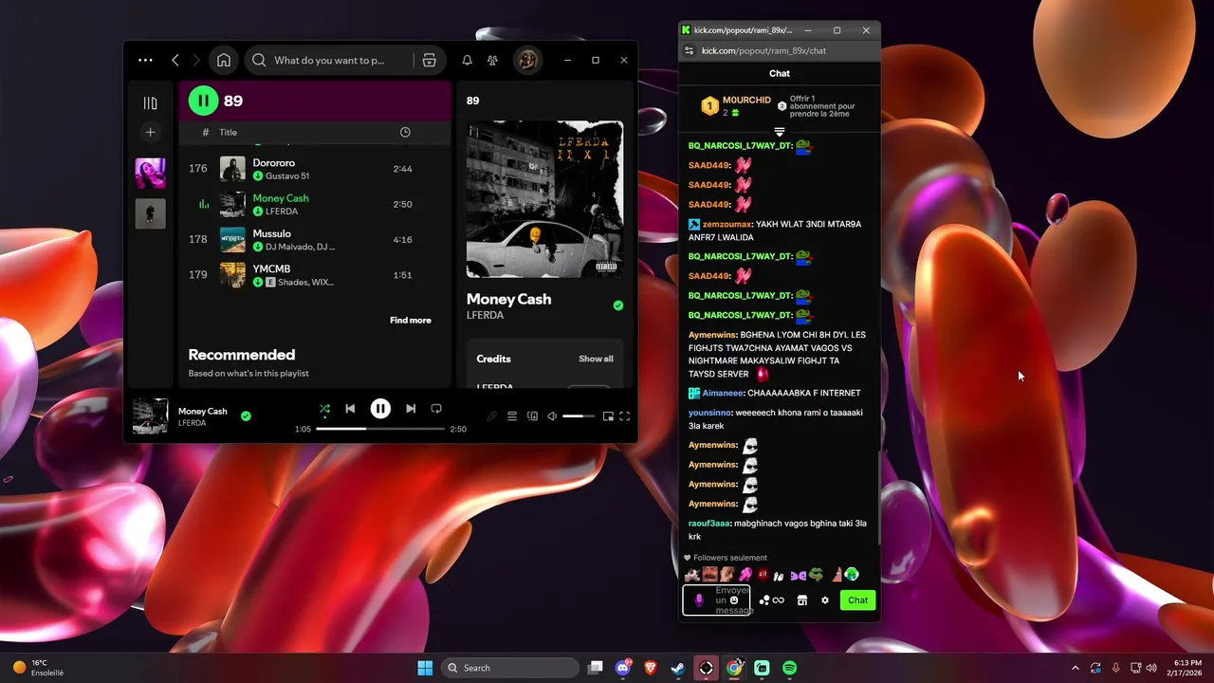Select track Mussulo in the list
This screenshot has width=1214, height=683.
(x=314, y=239)
